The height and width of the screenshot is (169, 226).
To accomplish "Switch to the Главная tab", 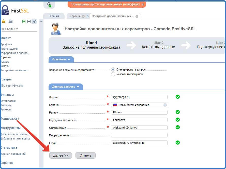I will click(x=54, y=16).
